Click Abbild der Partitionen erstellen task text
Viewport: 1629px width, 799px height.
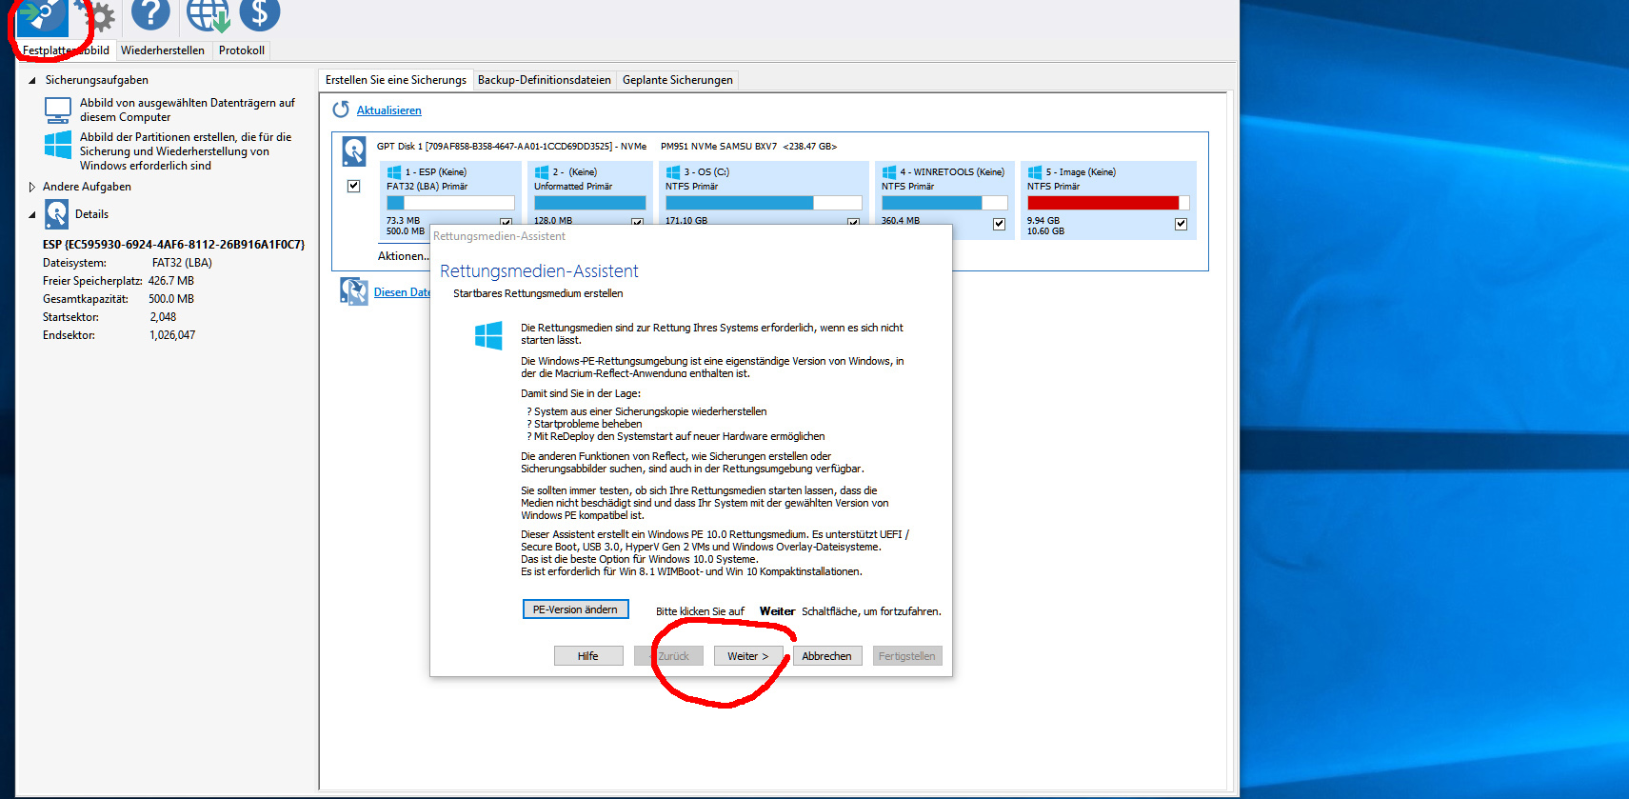coord(186,151)
